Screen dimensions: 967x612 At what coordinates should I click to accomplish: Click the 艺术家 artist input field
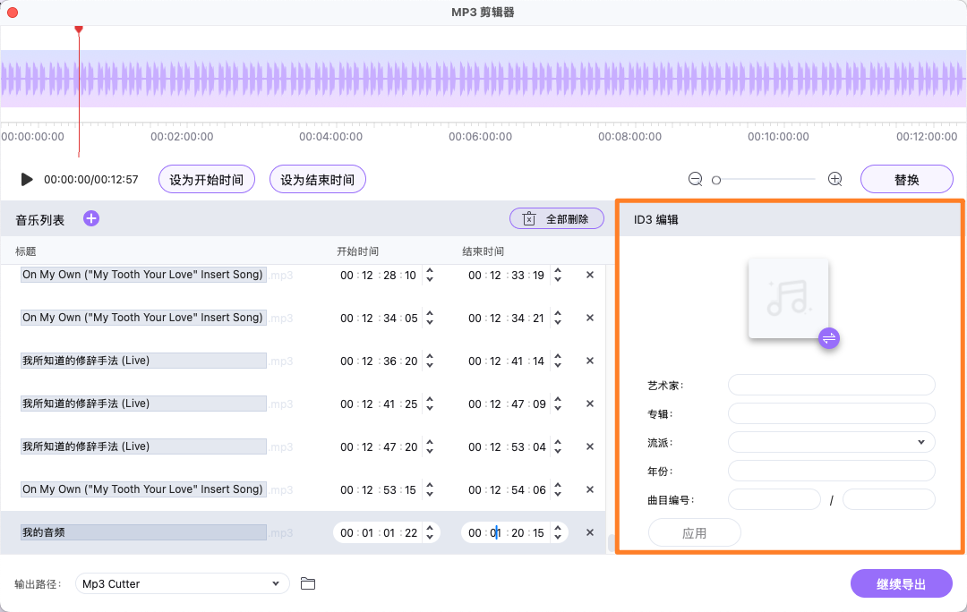point(831,385)
